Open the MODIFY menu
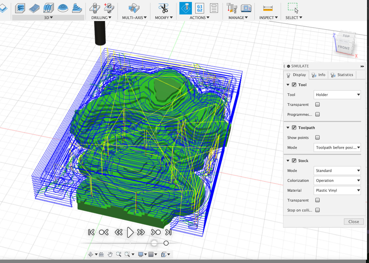Image resolution: width=369 pixels, height=263 pixels. (x=164, y=18)
